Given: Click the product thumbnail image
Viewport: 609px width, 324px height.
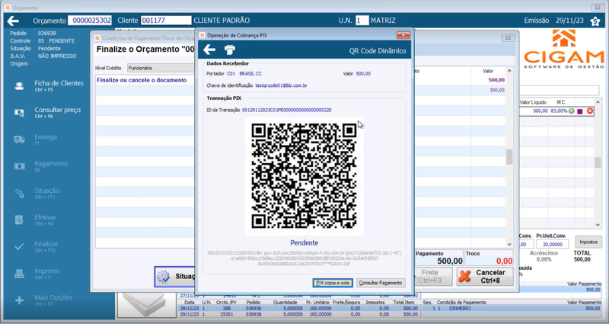Looking at the screenshot, I should click(x=147, y=305).
